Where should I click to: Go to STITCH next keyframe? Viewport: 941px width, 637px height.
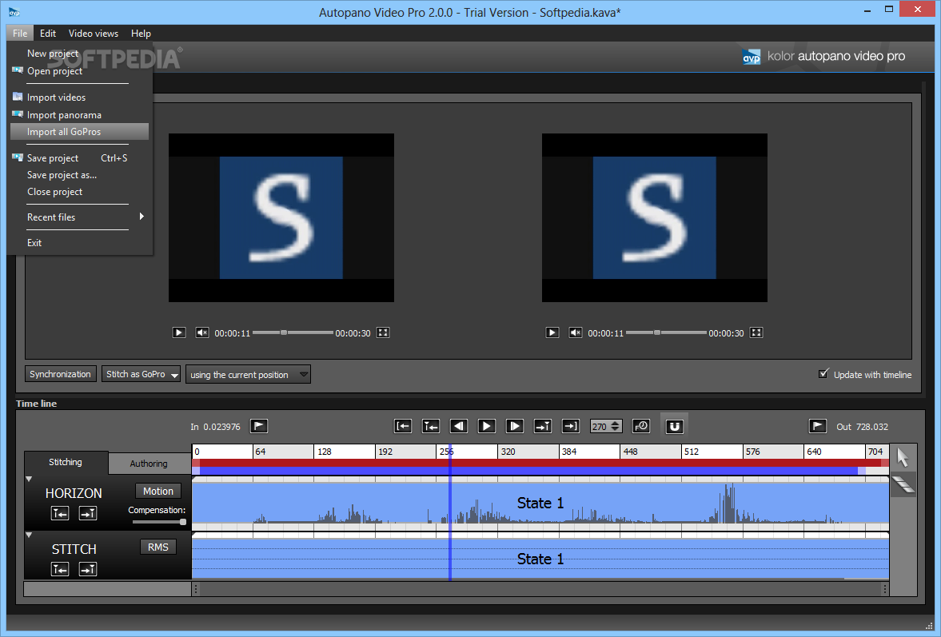pos(88,568)
